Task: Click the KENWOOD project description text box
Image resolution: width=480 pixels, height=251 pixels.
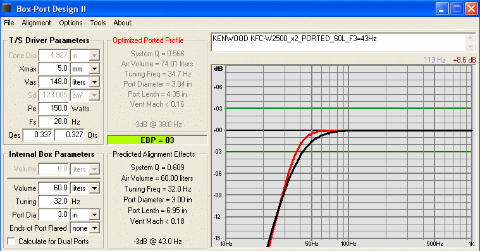Action: tap(338, 42)
